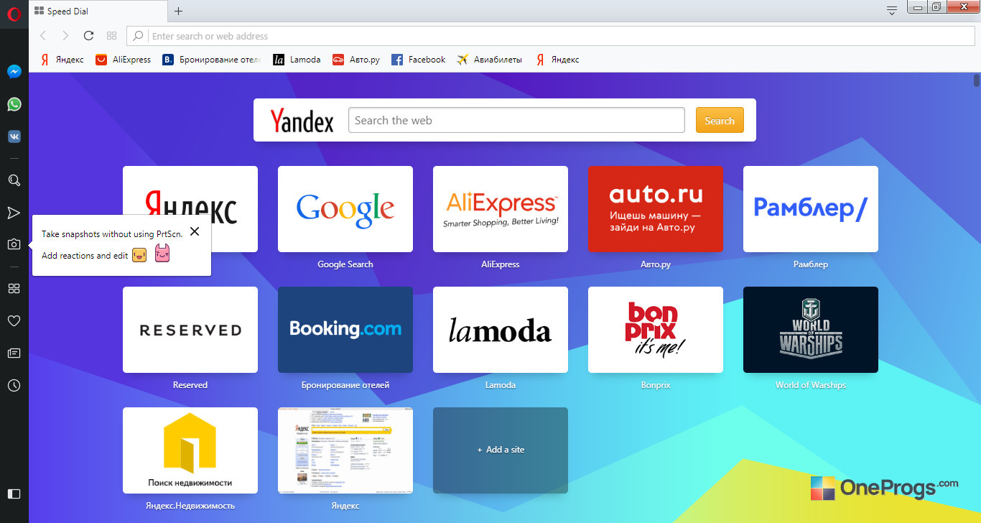Open the Reserved speed dial tile

[x=190, y=330]
